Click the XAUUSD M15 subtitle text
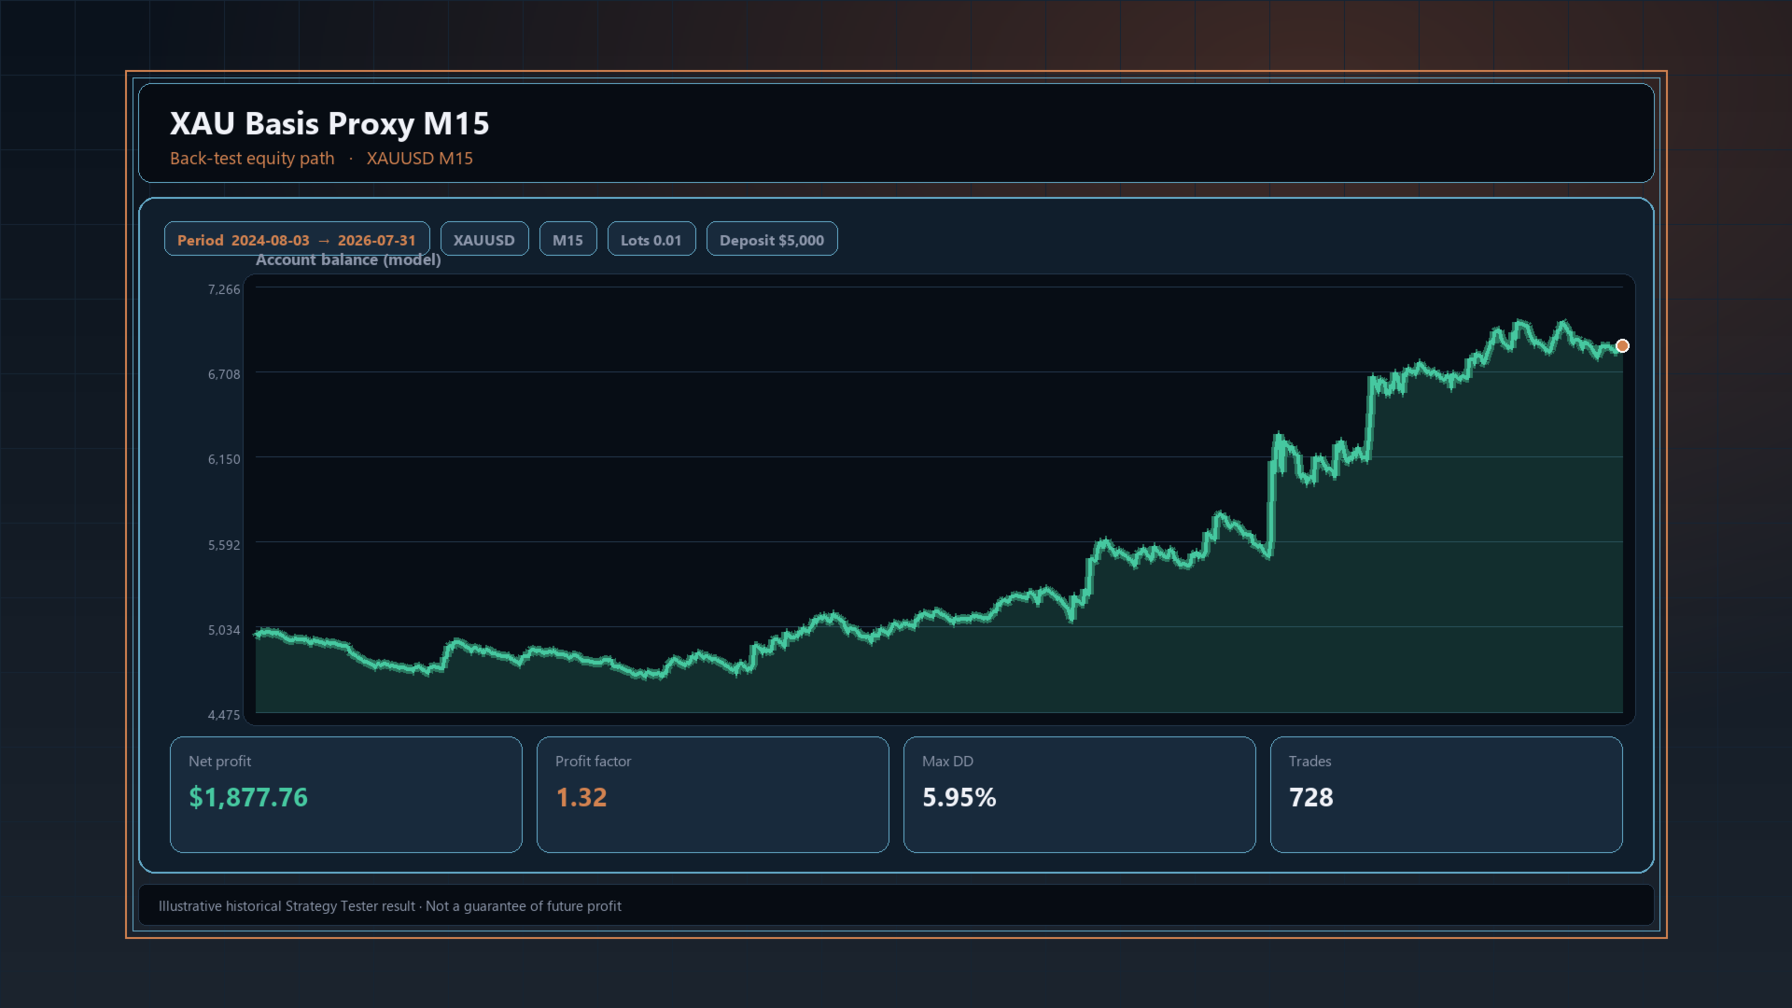The width and height of the screenshot is (1792, 1008). point(420,159)
